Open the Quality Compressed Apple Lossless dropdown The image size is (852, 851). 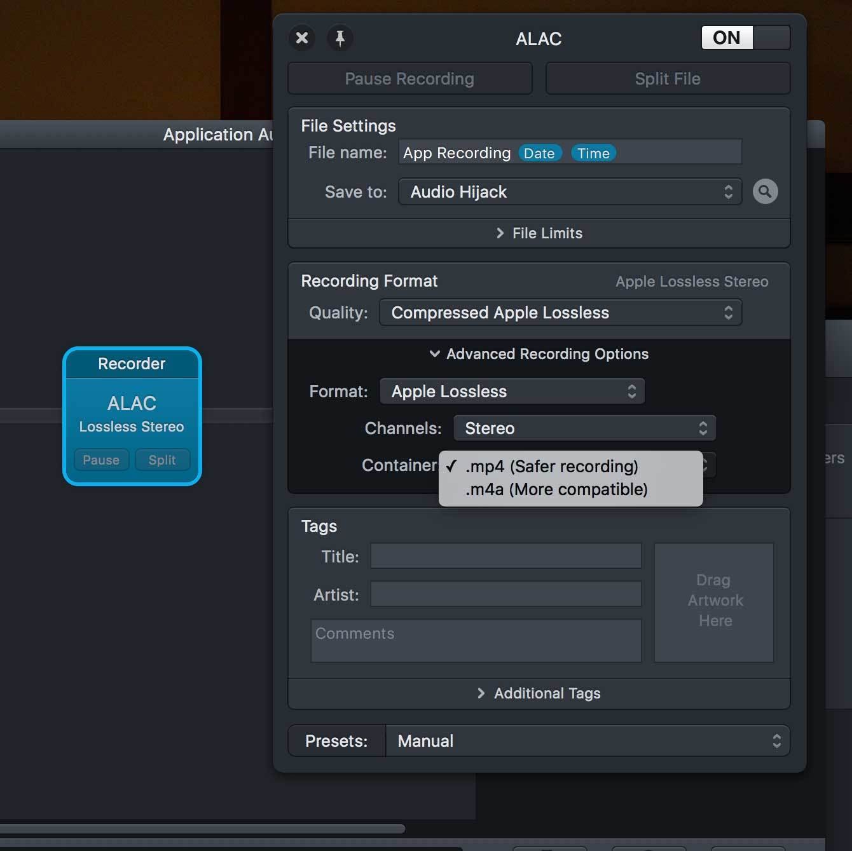coord(560,313)
